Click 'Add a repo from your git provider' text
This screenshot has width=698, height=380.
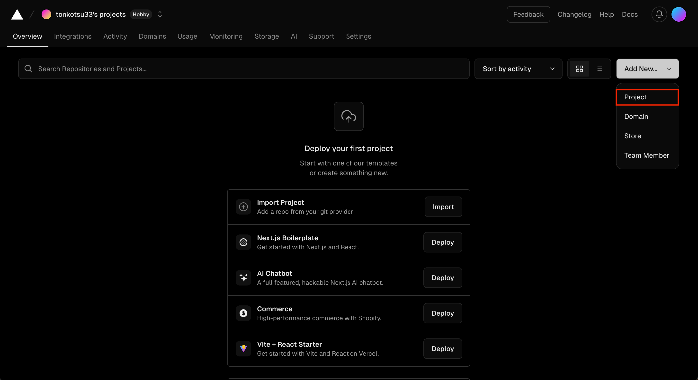coord(305,212)
